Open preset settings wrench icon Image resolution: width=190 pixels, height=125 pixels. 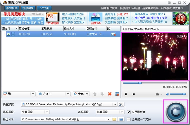(121, 104)
